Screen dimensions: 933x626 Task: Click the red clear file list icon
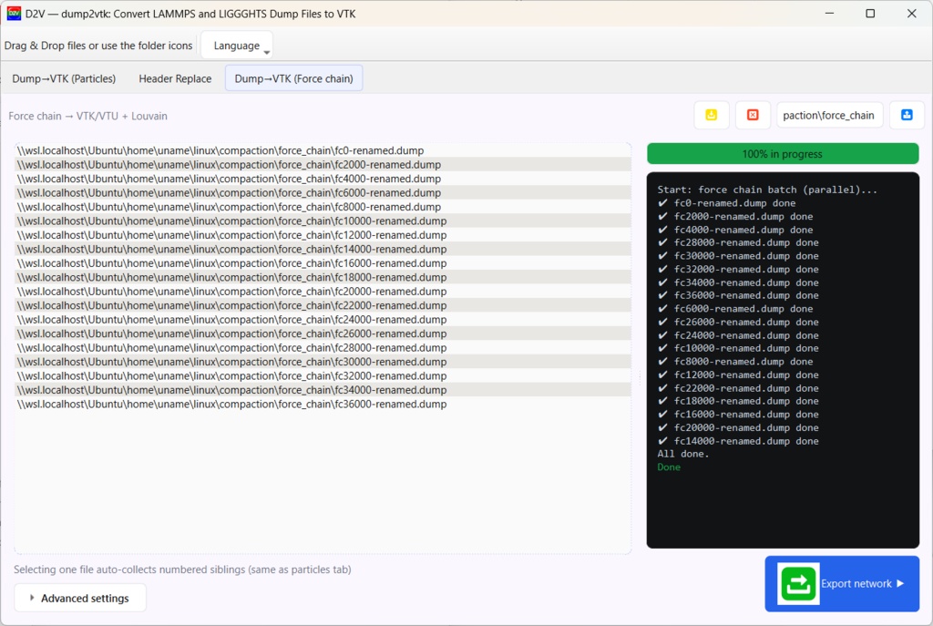753,115
